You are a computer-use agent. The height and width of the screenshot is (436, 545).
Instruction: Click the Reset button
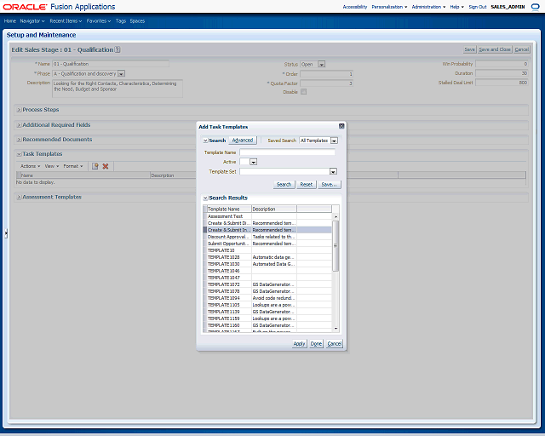click(x=307, y=185)
